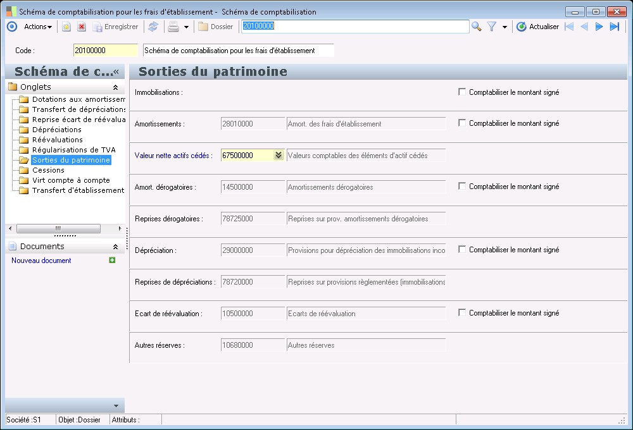Click the new record toolbar icon
This screenshot has height=430, width=633.
click(66, 27)
